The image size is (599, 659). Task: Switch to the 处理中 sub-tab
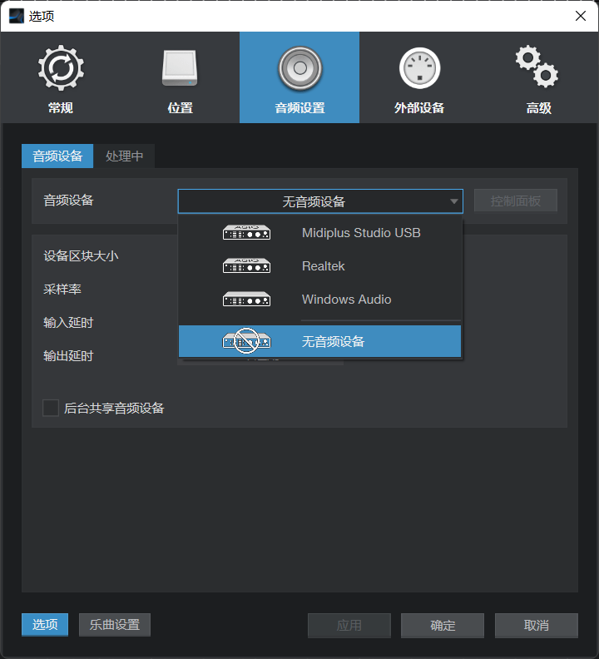tap(125, 156)
